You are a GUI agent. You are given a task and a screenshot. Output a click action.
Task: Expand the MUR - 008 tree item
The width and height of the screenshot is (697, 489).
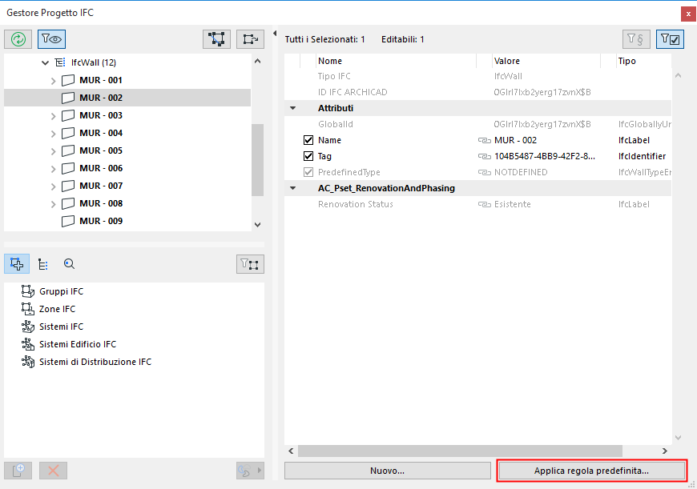click(x=54, y=204)
